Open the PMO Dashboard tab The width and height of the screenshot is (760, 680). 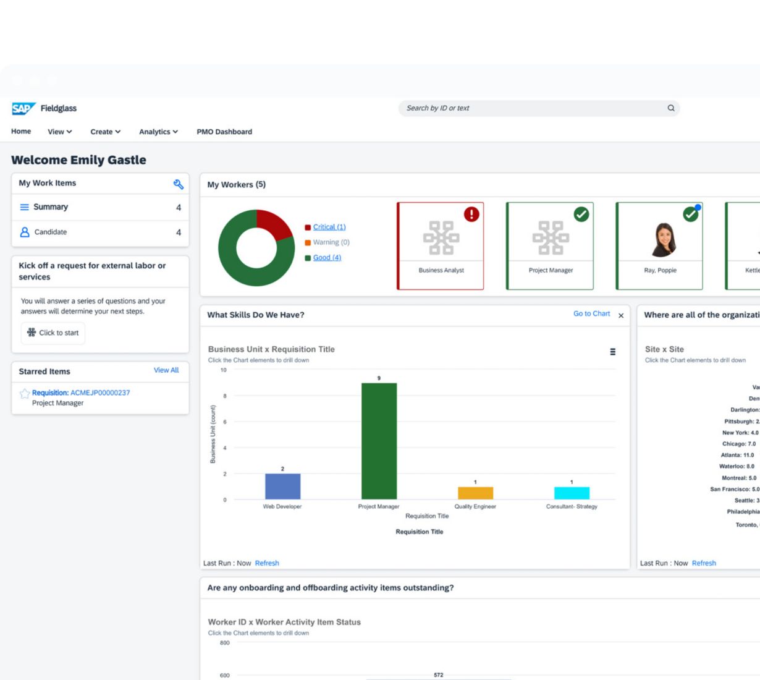[x=224, y=132]
